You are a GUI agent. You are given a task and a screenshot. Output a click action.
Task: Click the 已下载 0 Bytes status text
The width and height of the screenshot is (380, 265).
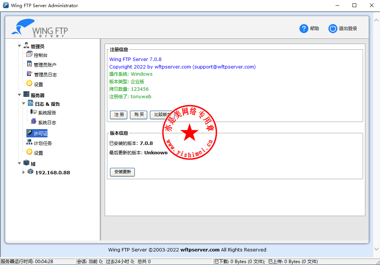click(240, 262)
